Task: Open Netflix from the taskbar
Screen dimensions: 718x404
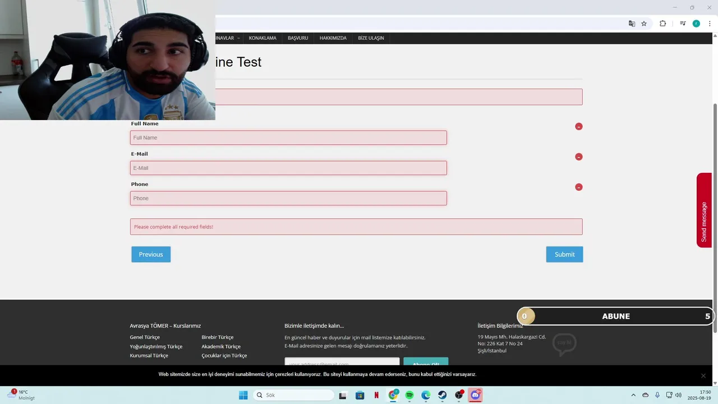Action: [376, 395]
